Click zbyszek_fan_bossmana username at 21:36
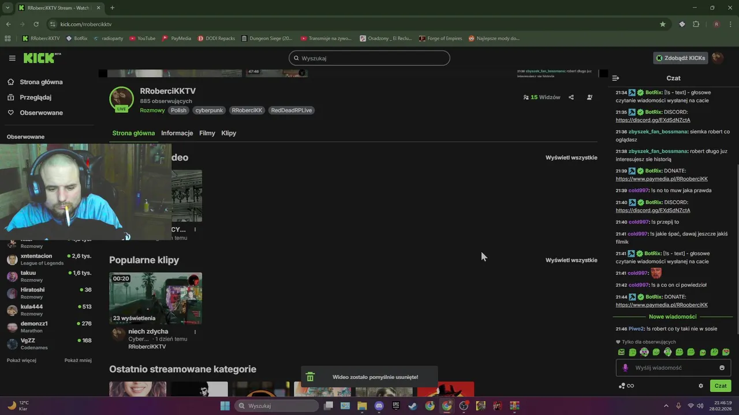 point(658,131)
